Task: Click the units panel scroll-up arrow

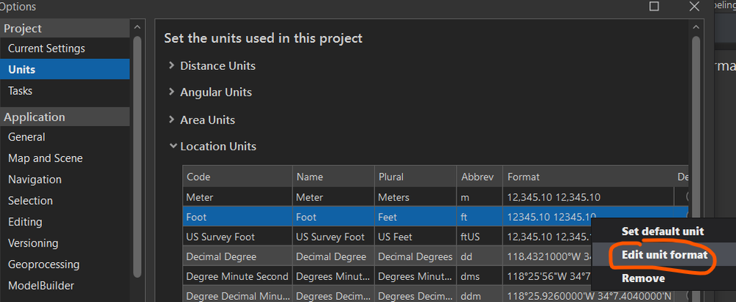Action: [695, 28]
